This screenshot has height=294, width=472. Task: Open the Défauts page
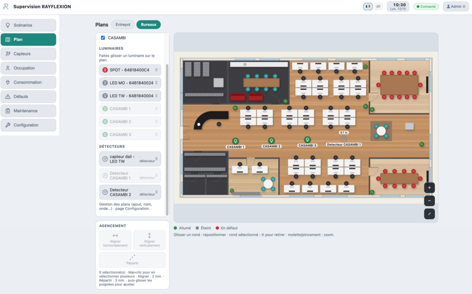coord(28,96)
